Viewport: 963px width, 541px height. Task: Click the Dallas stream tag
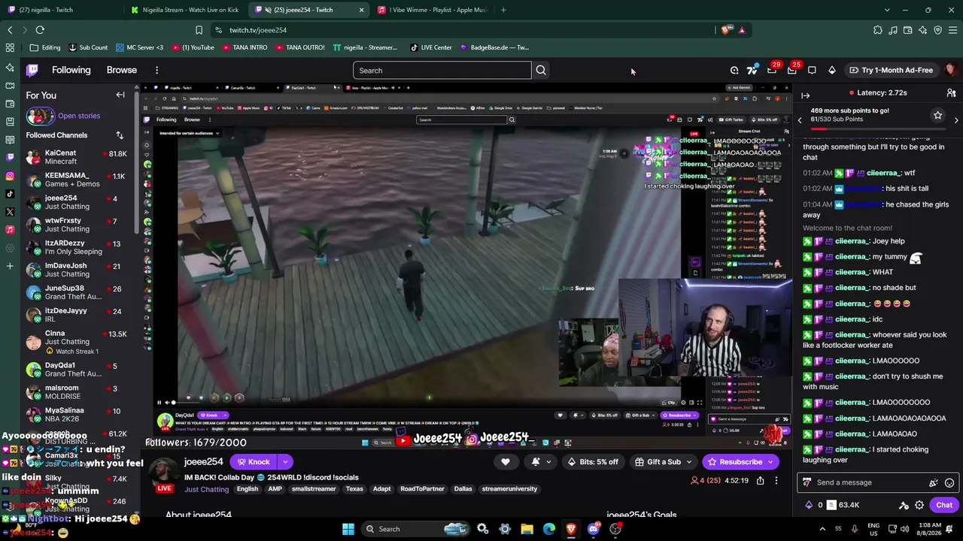(x=463, y=489)
